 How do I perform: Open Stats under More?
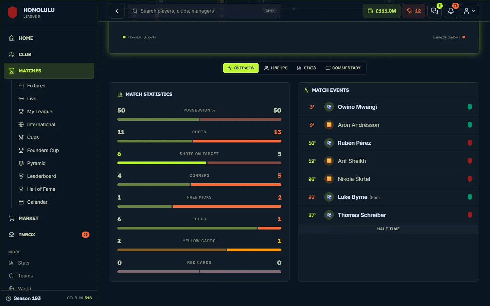(x=49, y=263)
